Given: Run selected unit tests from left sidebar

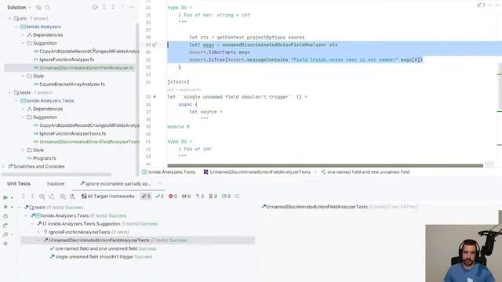Looking at the screenshot, I should pos(5,207).
